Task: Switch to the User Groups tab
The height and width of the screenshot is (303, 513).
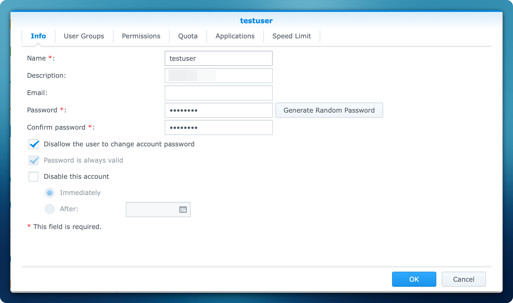Action: (x=84, y=36)
